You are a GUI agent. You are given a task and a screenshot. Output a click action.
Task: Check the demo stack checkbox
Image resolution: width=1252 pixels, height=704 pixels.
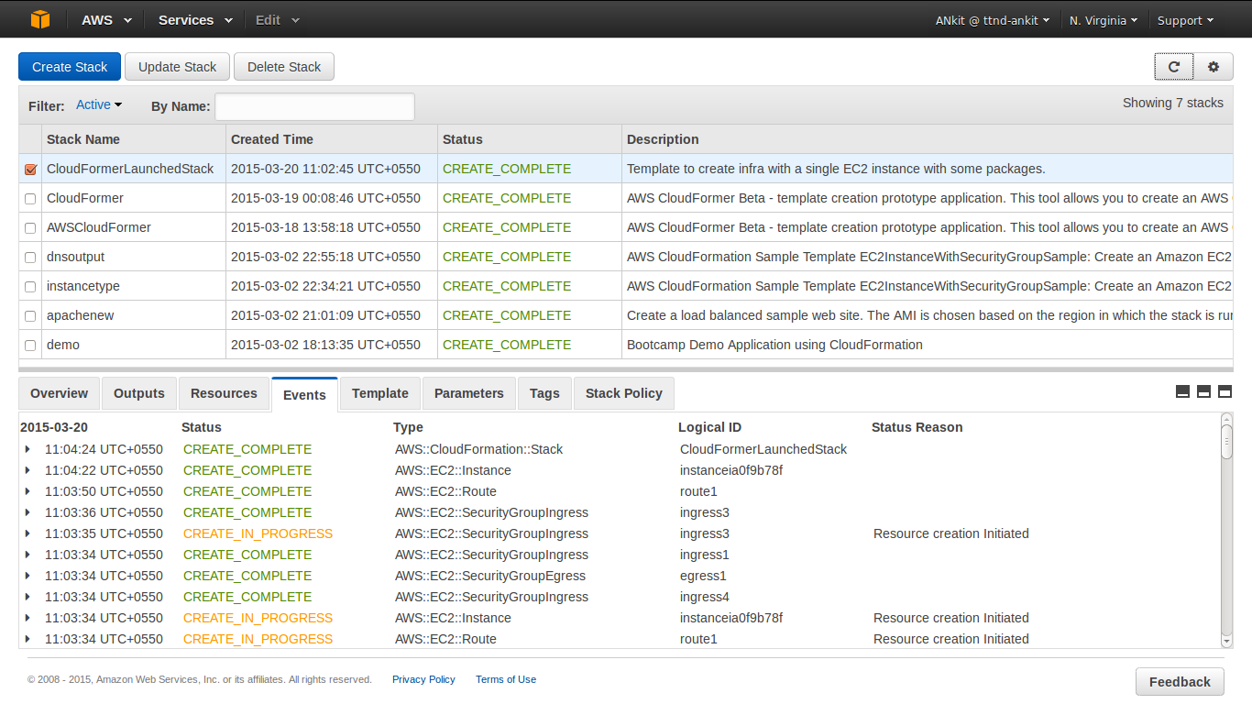[x=30, y=346]
